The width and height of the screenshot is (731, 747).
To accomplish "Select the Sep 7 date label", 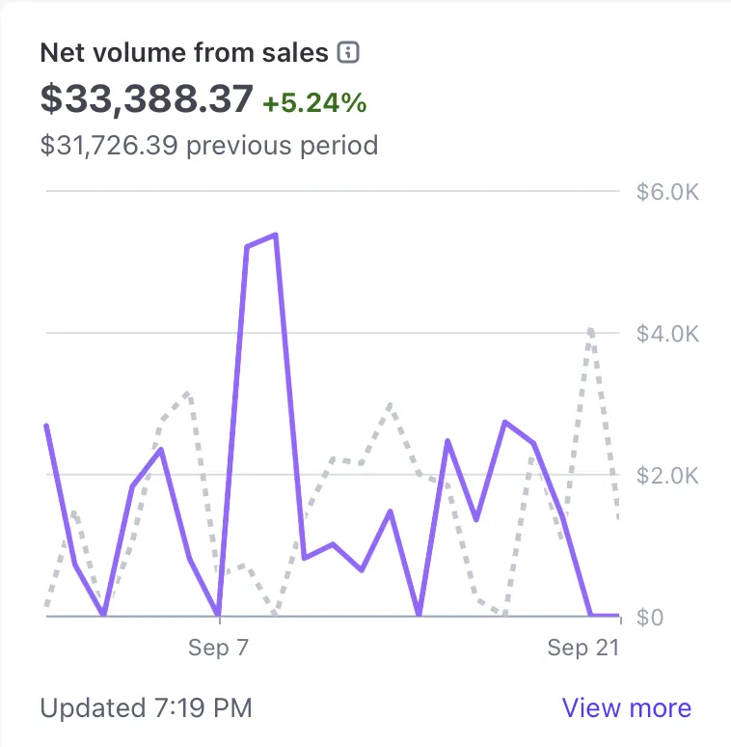I will [x=218, y=648].
